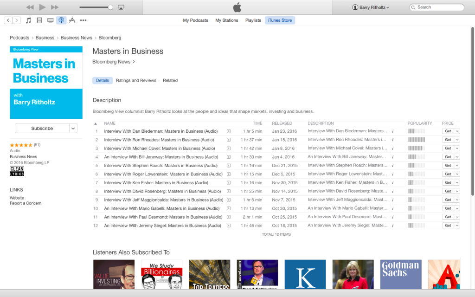Show info for the Michael Covel episode
475x297 pixels.
392,148
